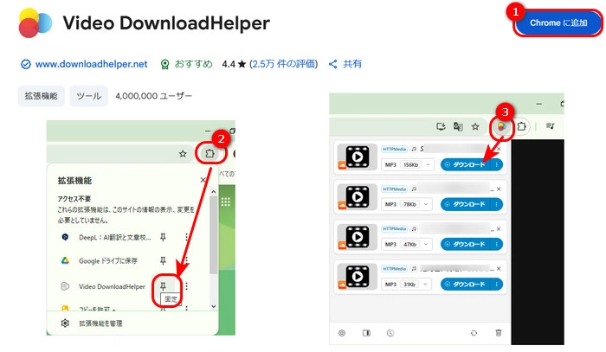The height and width of the screenshot is (352, 606).
Task: Click the translate page icon
Action: click(x=458, y=126)
